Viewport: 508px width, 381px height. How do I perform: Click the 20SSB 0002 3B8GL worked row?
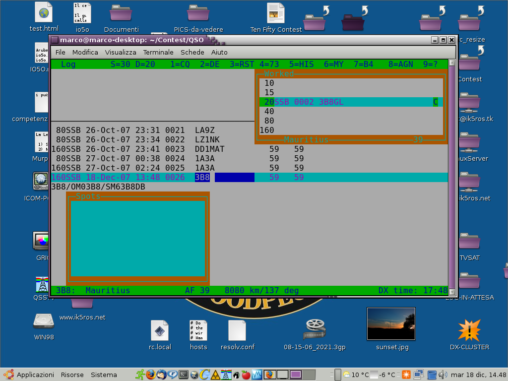click(x=351, y=102)
